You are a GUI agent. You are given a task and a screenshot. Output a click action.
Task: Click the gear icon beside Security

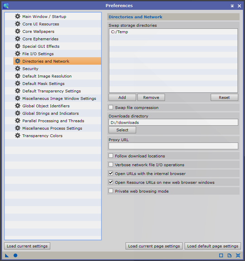pos(18,69)
